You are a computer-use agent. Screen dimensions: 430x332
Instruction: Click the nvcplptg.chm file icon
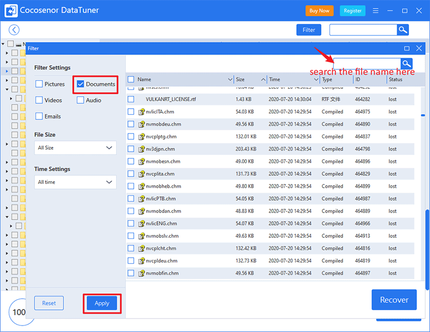(141, 137)
